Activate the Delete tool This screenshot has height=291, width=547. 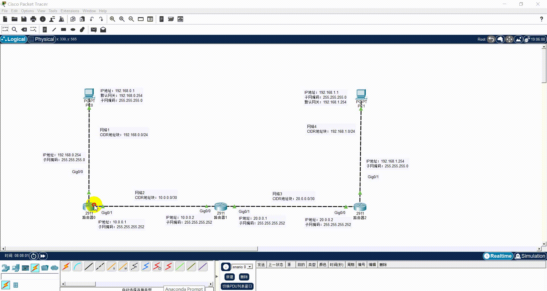24,29
